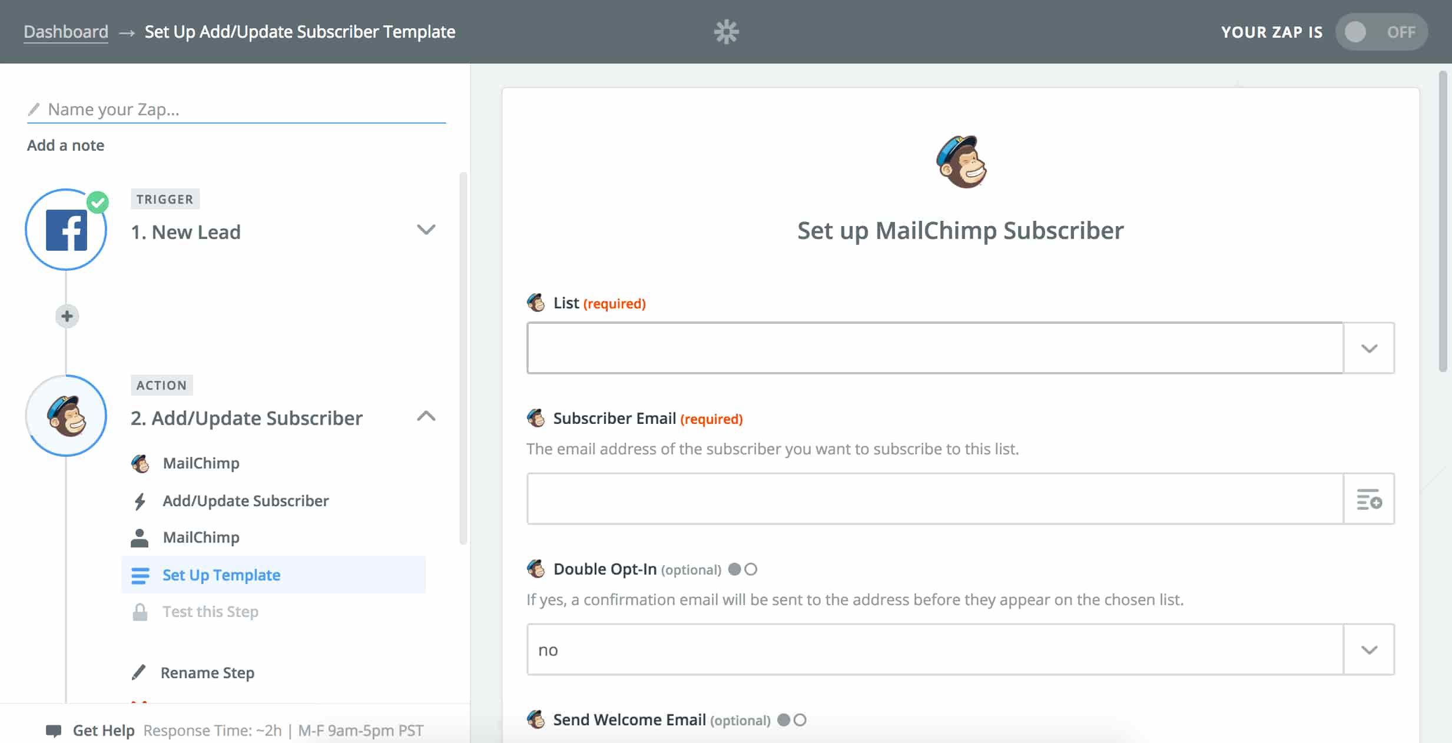This screenshot has height=743, width=1452.
Task: Click the Subscriber Email input field
Action: click(935, 499)
